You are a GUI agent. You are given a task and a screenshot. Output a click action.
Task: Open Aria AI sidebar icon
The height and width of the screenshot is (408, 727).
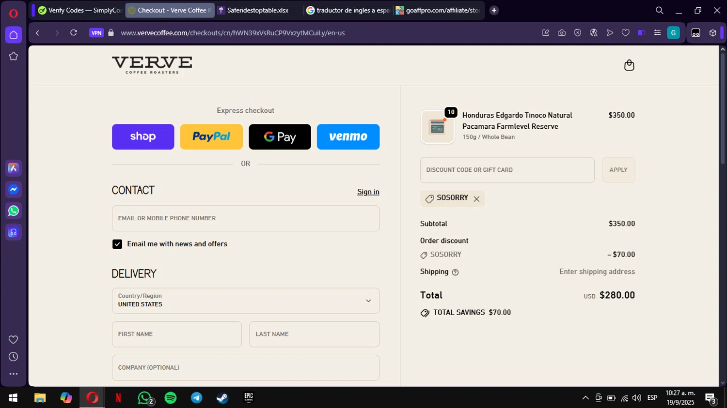[14, 168]
